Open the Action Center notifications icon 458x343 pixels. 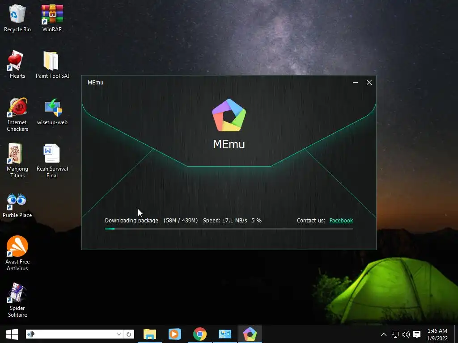[417, 334]
